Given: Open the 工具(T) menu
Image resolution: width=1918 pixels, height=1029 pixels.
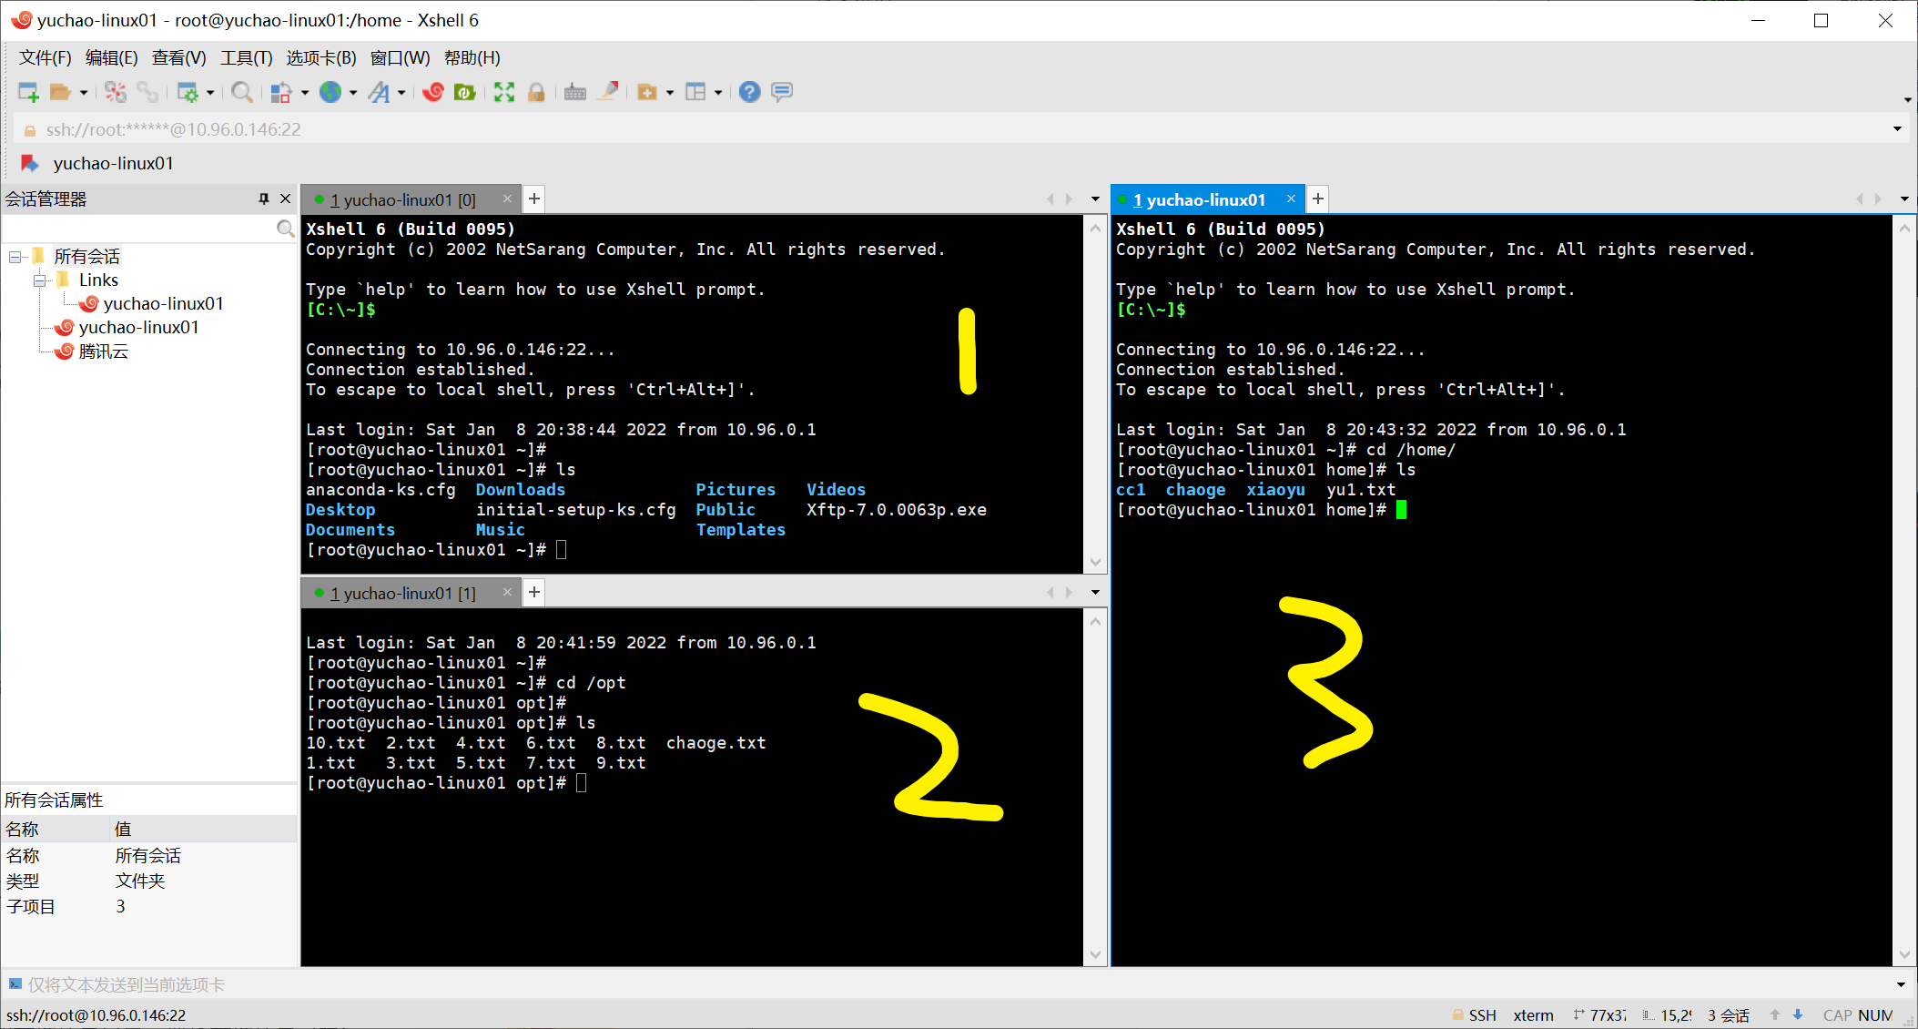Looking at the screenshot, I should click(x=246, y=58).
